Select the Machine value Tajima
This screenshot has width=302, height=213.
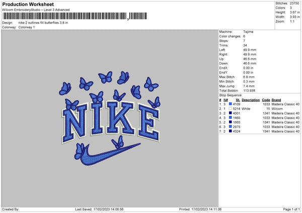pyautogui.click(x=248, y=32)
